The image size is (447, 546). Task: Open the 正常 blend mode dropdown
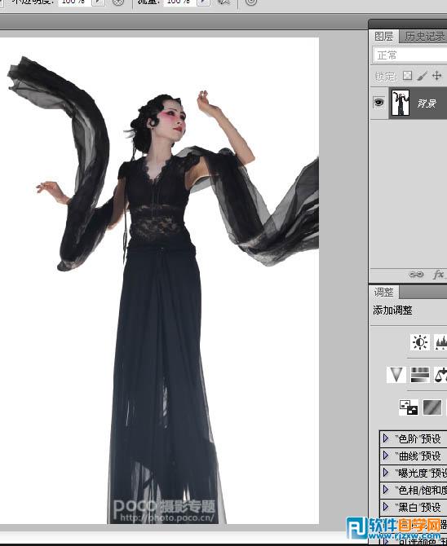pos(410,55)
